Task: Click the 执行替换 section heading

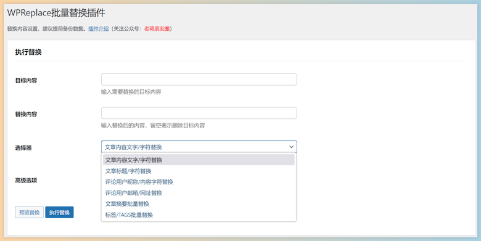Action: pyautogui.click(x=28, y=52)
